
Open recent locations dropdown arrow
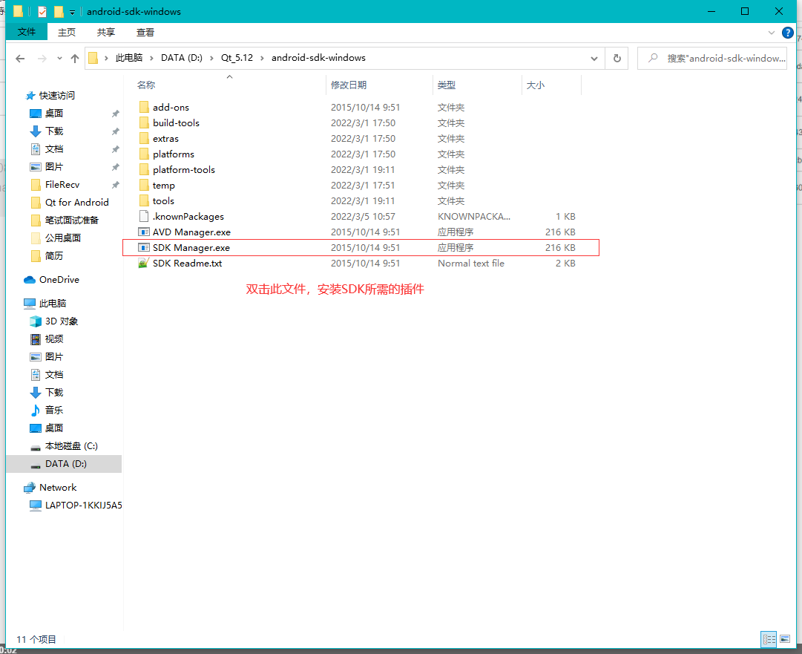[x=59, y=59]
